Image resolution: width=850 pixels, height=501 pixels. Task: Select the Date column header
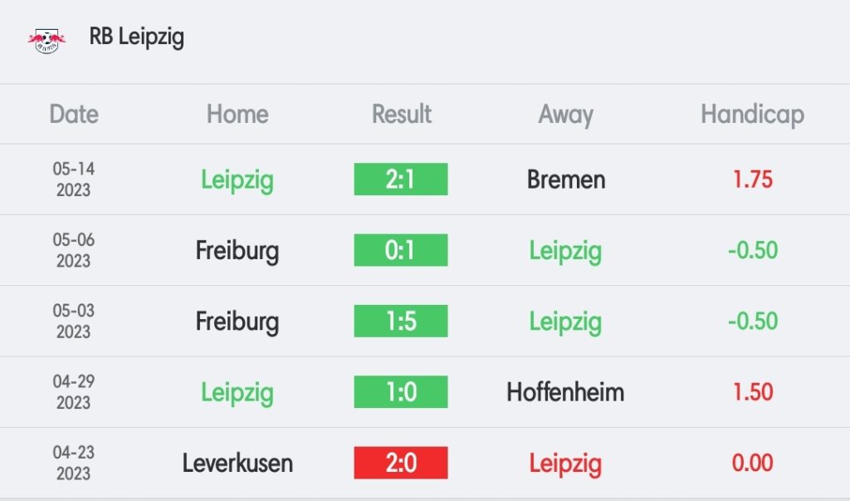(x=74, y=114)
